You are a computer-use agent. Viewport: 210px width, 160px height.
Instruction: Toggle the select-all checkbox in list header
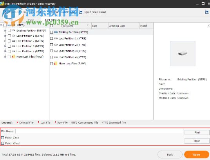[51, 26]
